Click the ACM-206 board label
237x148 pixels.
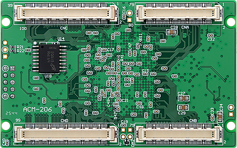click(x=37, y=110)
